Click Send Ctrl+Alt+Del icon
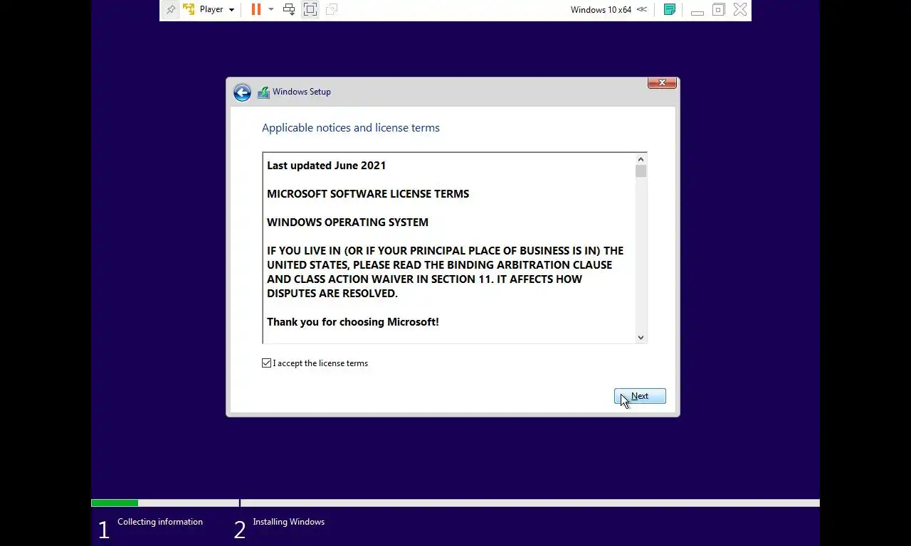This screenshot has height=546, width=911. tap(289, 9)
